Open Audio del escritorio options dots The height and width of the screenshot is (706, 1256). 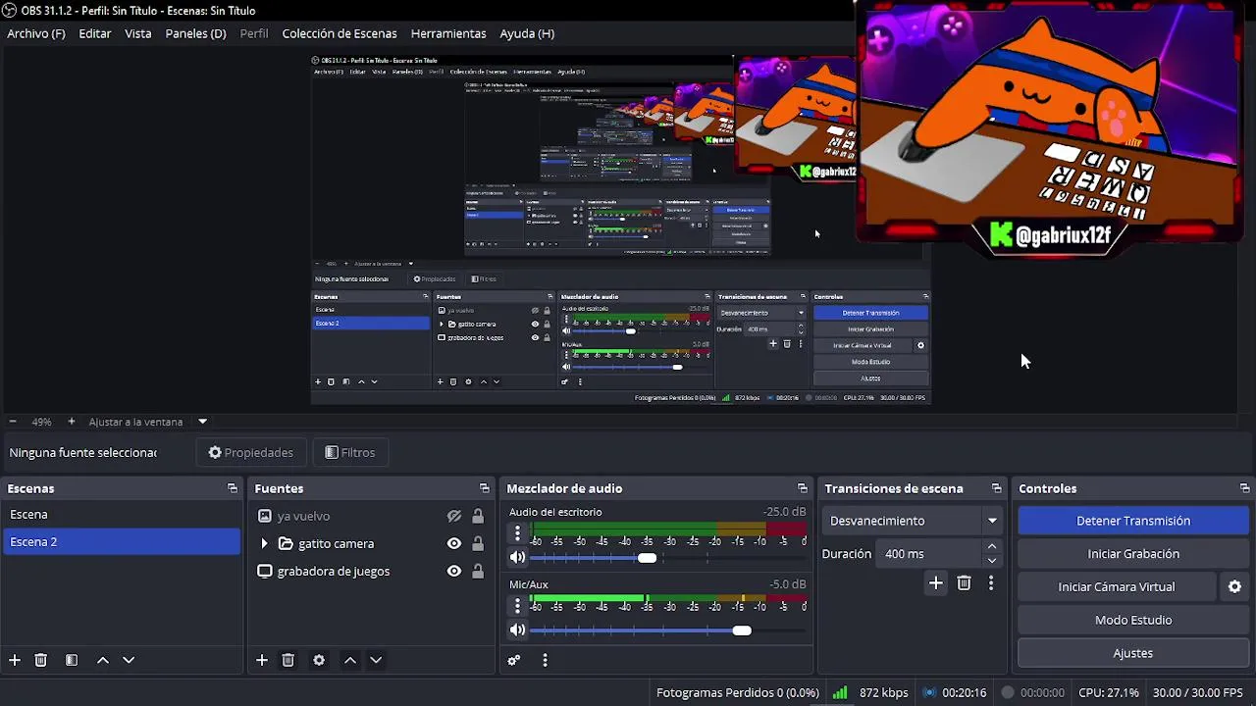(517, 533)
